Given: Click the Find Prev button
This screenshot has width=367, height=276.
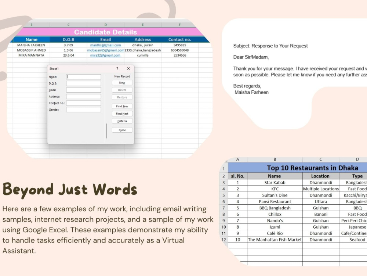Looking at the screenshot, I should (x=122, y=106).
